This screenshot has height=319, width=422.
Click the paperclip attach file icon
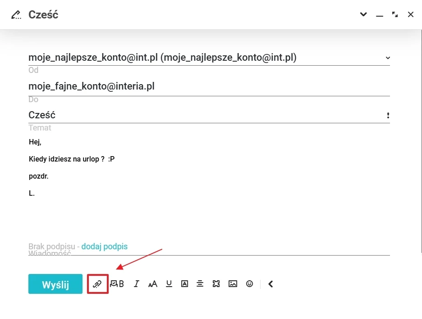coord(97,284)
